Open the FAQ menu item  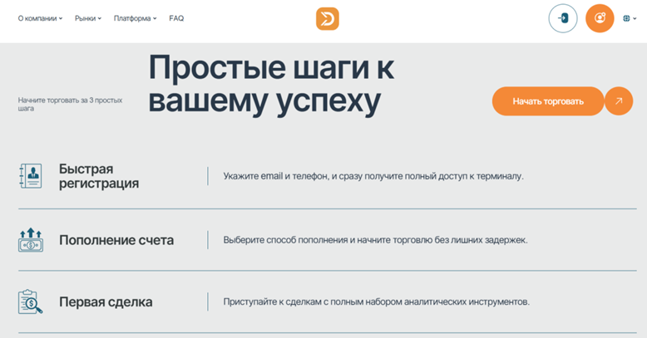click(x=176, y=18)
